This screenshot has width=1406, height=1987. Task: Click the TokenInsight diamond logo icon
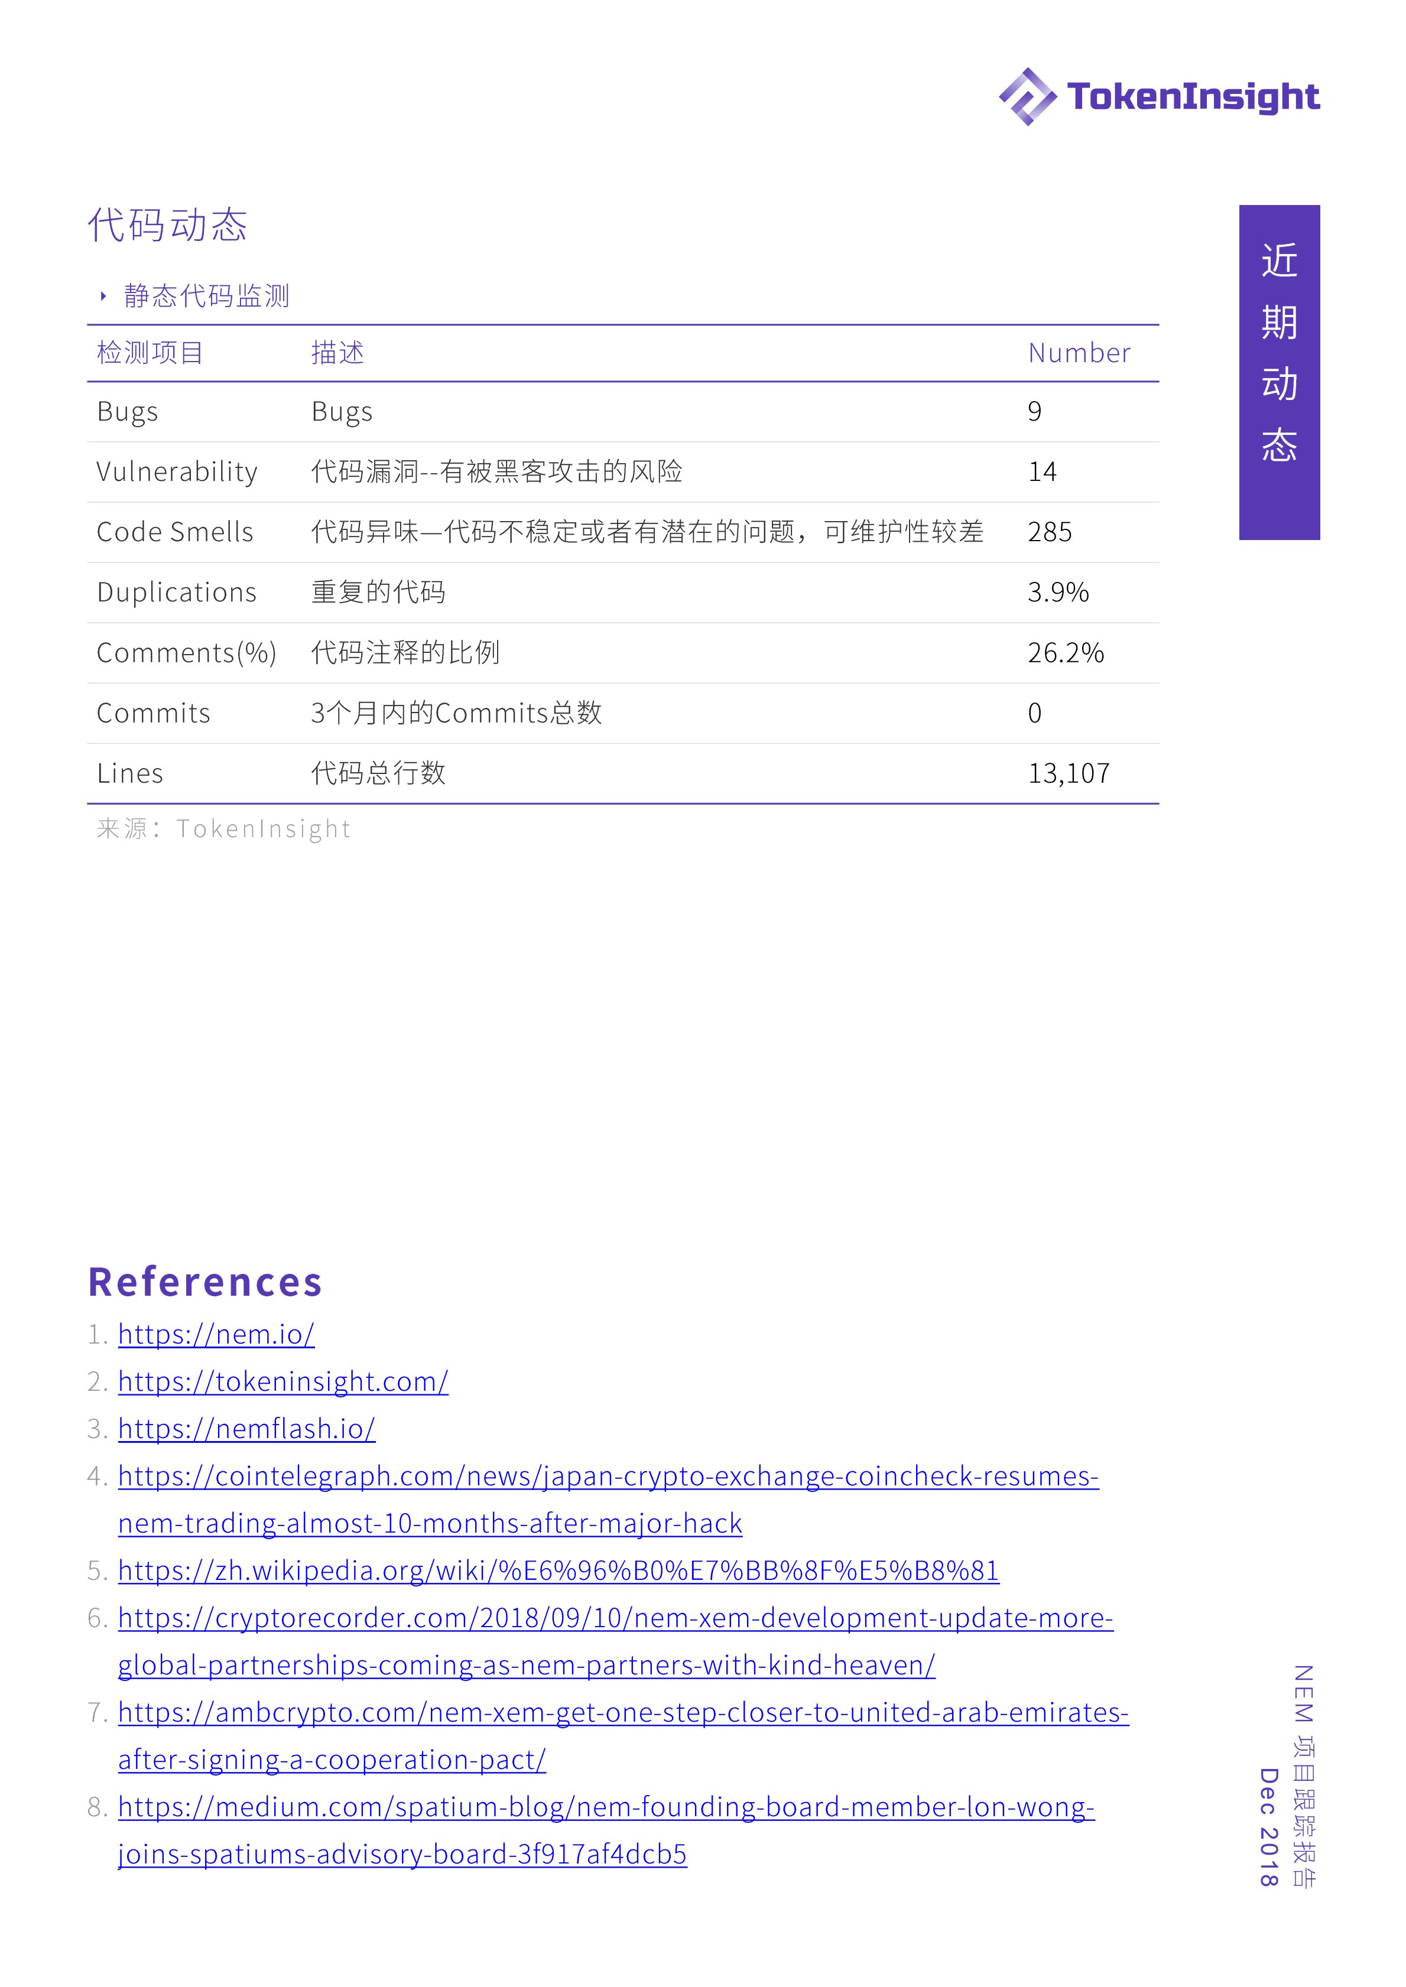click(1028, 97)
